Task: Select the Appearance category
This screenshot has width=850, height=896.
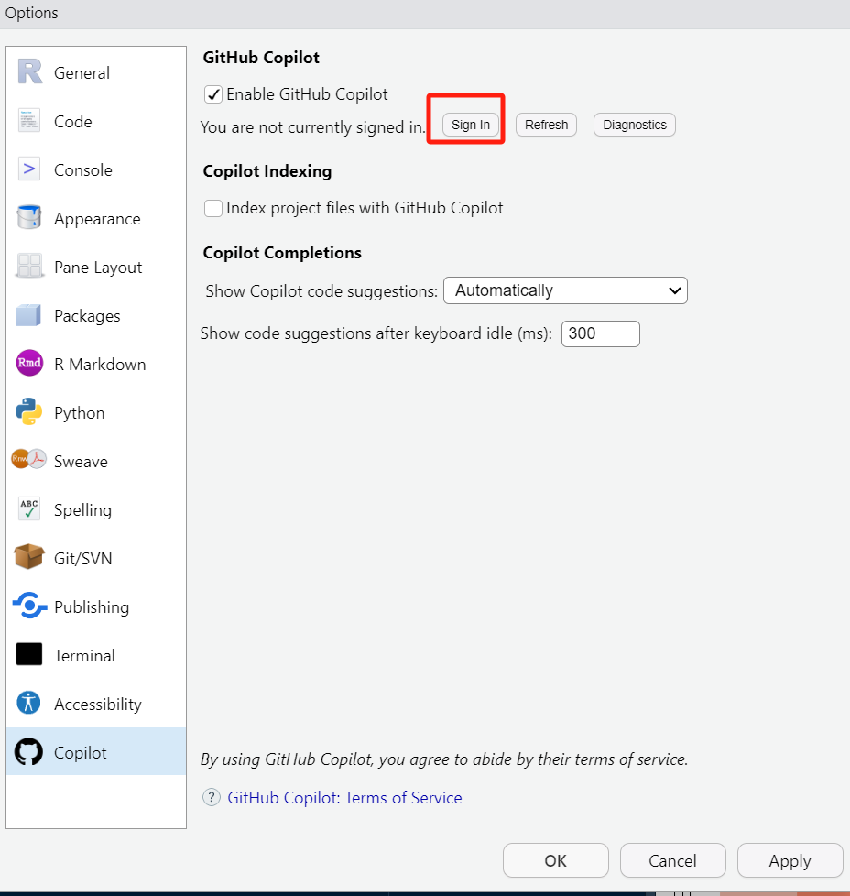Action: click(x=96, y=218)
